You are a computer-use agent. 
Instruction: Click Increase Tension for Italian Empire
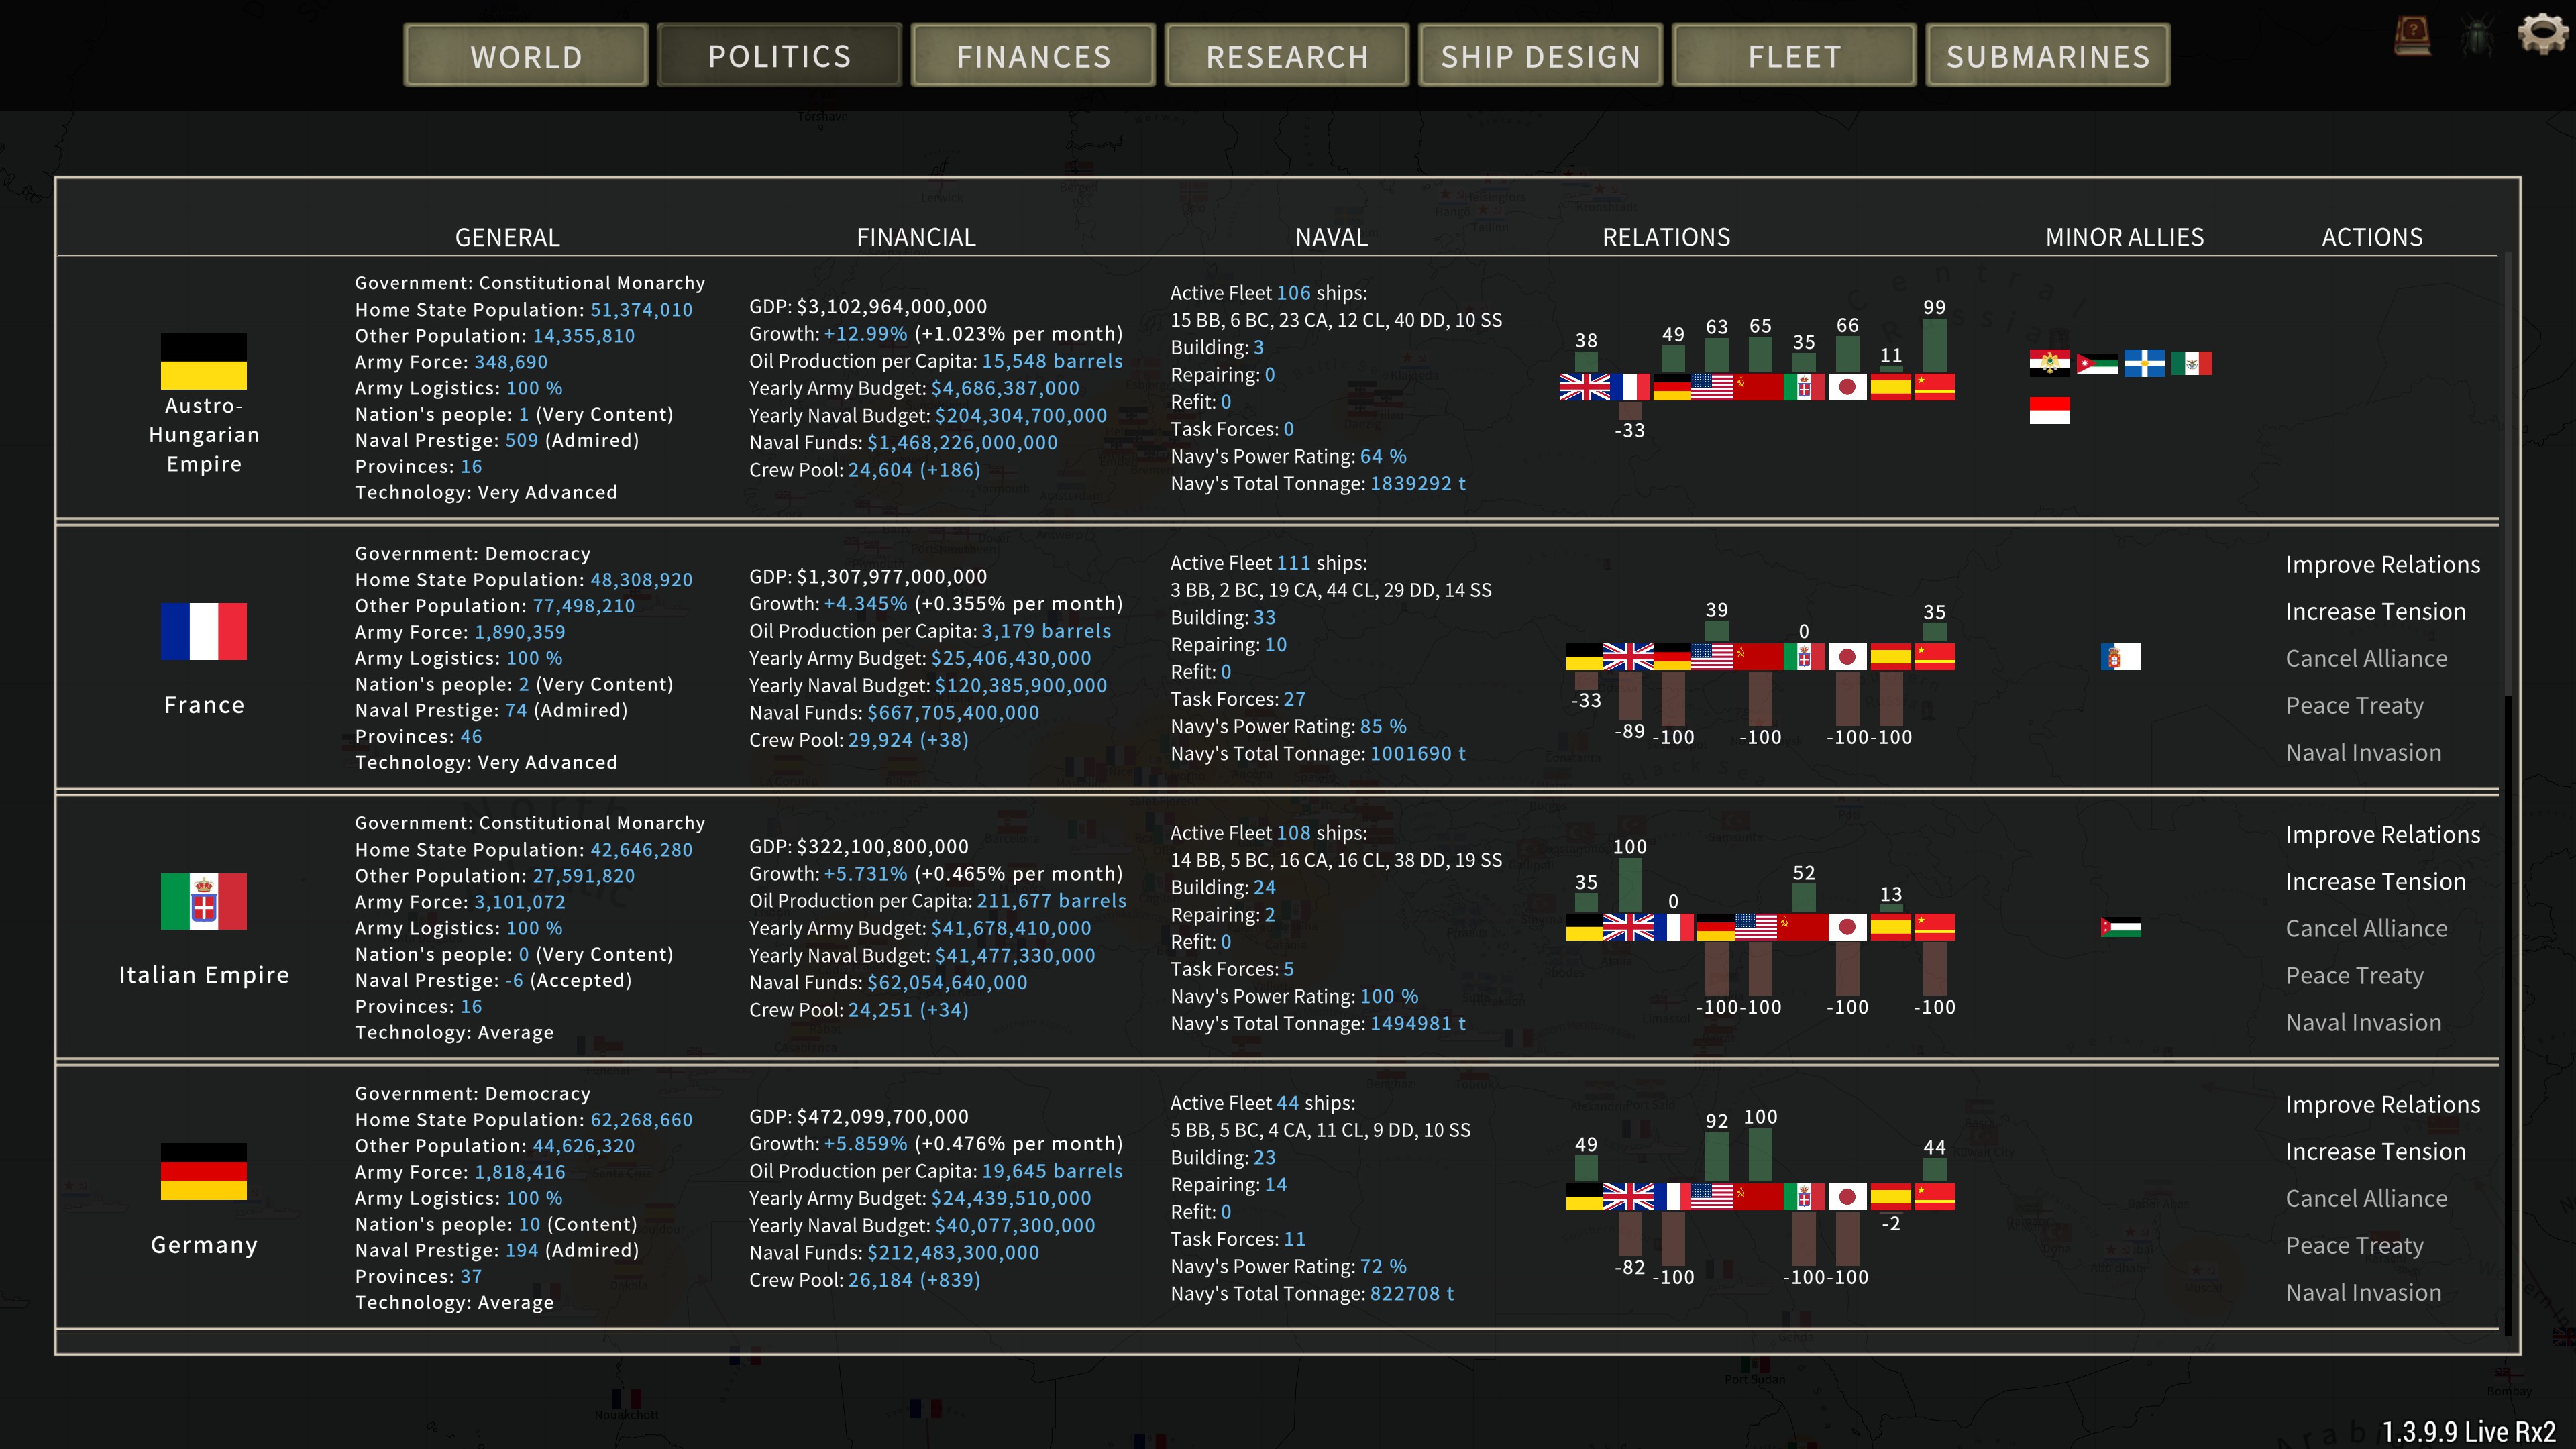point(2375,882)
